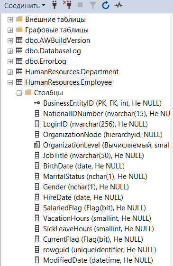Open the Activity Monitor pulse icon

(118, 5)
